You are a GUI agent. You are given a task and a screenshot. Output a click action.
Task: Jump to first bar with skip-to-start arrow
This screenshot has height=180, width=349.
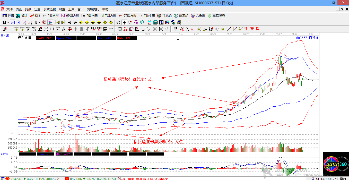pos(57,22)
